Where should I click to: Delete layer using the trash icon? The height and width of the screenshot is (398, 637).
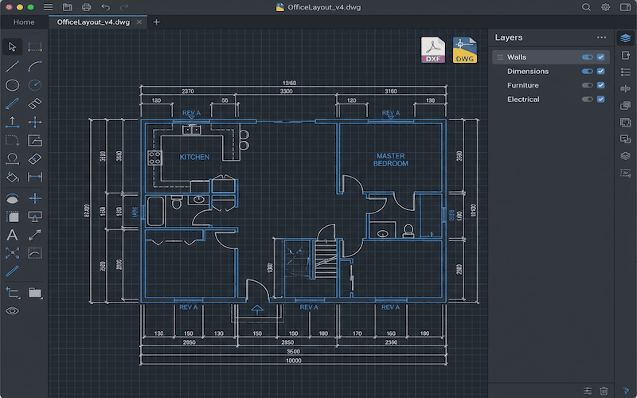(x=604, y=391)
